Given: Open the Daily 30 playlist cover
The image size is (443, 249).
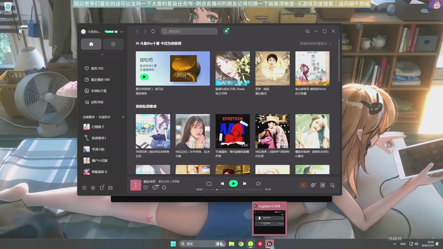Looking at the screenshot, I should (x=233, y=68).
